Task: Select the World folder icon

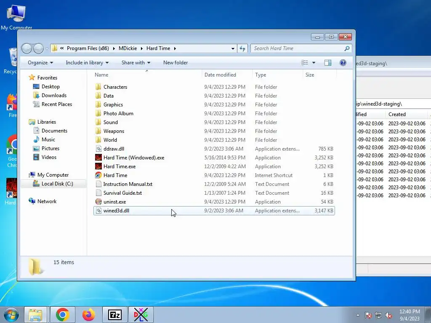Action: click(x=98, y=140)
